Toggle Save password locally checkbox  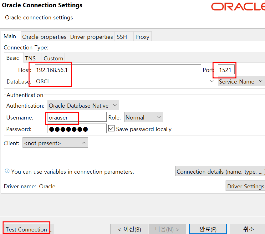point(111,128)
